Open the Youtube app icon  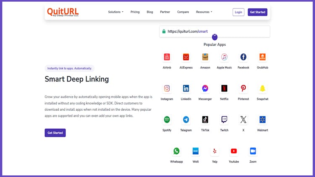tap(234, 151)
